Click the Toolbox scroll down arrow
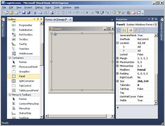The width and height of the screenshot is (165, 126). (41, 117)
